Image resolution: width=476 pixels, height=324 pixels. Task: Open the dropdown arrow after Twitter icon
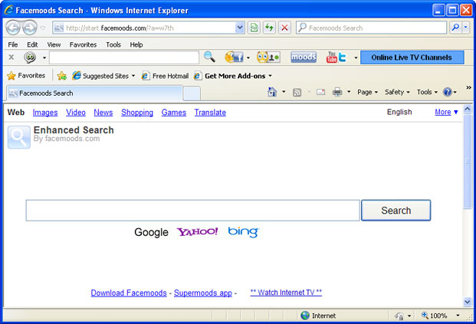356,57
